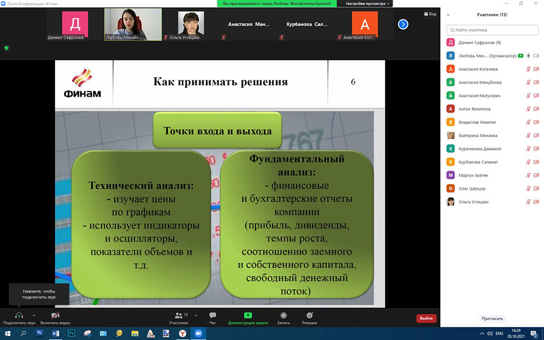
Task: Click the green encryption shield icon
Action: pyautogui.click(x=6, y=48)
